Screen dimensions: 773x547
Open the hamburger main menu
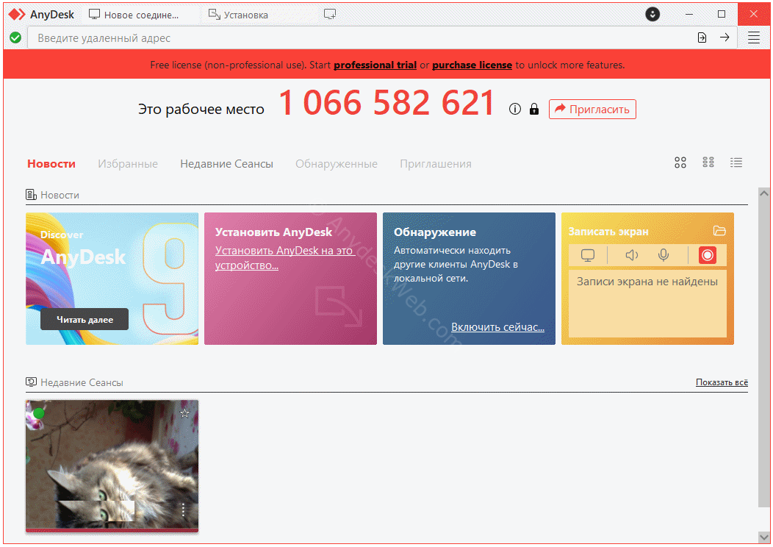[753, 37]
